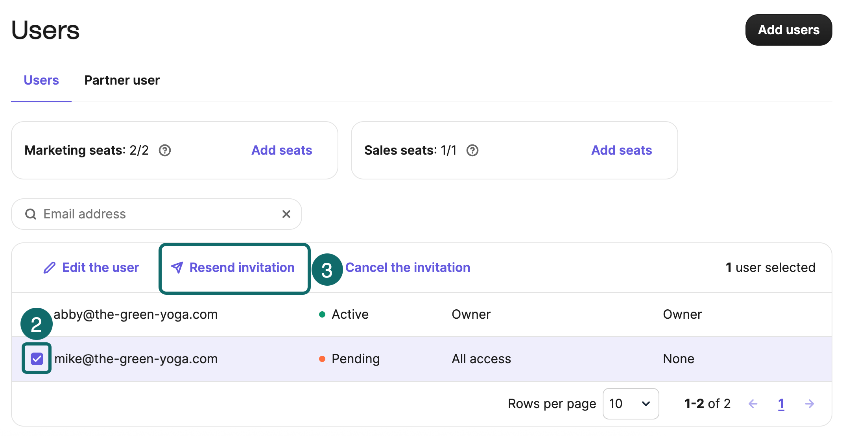Viewport: 845px width, 436px height.
Task: Uncheck the mike@the-green-yoga.com checkbox
Action: (37, 358)
